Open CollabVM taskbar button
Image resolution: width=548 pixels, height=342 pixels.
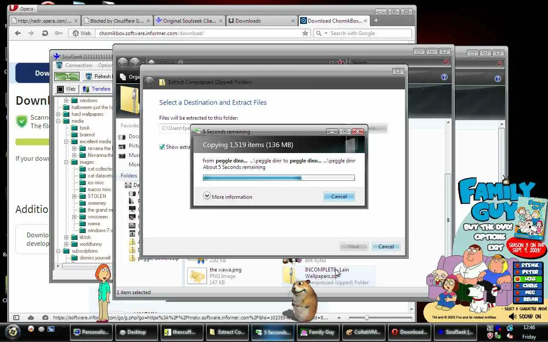pyautogui.click(x=364, y=332)
